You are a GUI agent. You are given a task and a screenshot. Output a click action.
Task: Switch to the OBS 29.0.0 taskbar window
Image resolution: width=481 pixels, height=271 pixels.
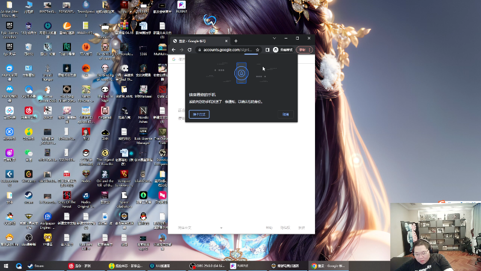207,266
